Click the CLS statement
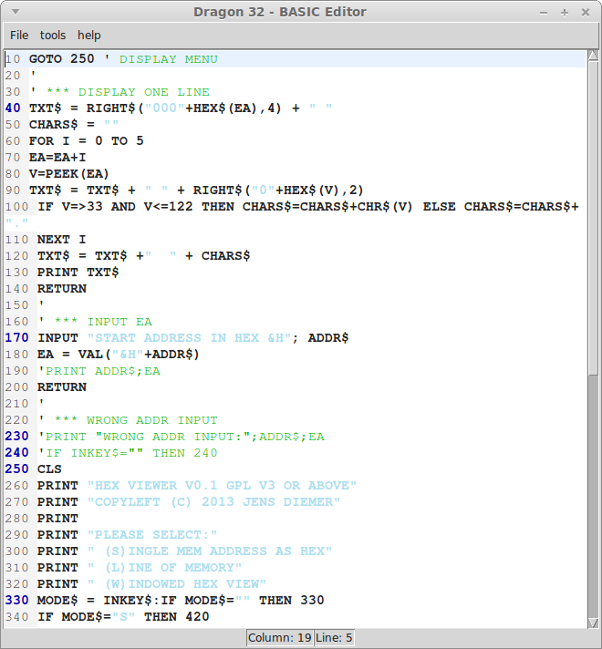This screenshot has height=649, width=602. pos(49,469)
